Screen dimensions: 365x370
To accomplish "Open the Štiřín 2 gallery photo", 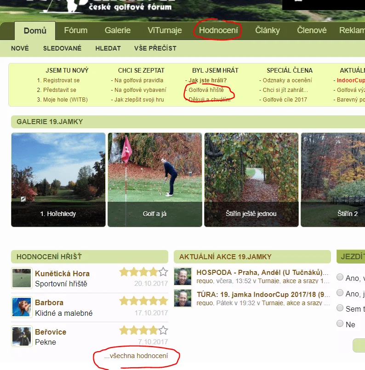I will pos(333,180).
